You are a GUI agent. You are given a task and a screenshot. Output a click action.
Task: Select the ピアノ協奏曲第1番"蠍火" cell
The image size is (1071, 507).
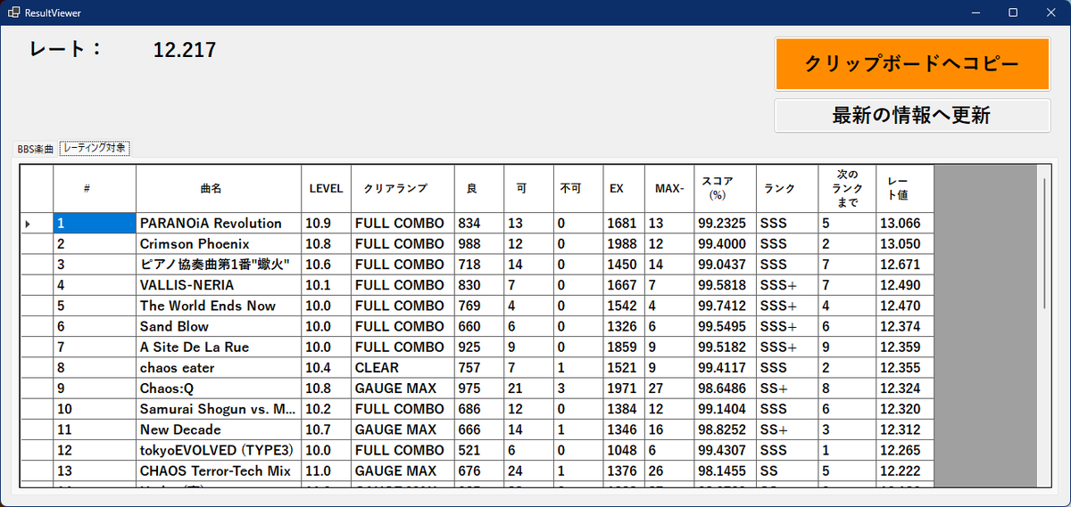(219, 265)
